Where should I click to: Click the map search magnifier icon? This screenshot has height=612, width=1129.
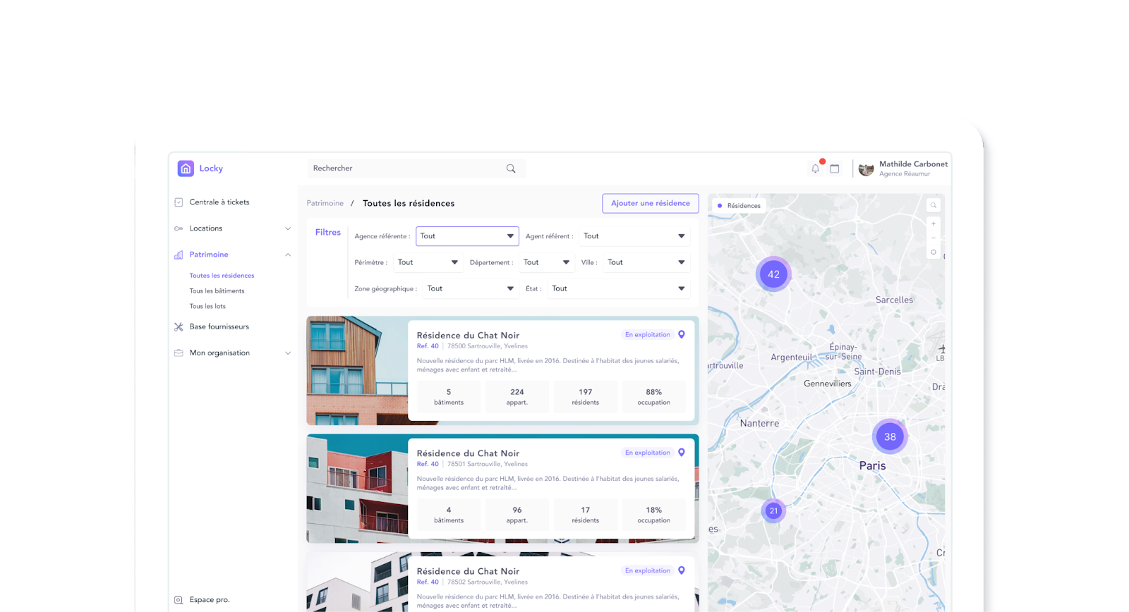934,206
